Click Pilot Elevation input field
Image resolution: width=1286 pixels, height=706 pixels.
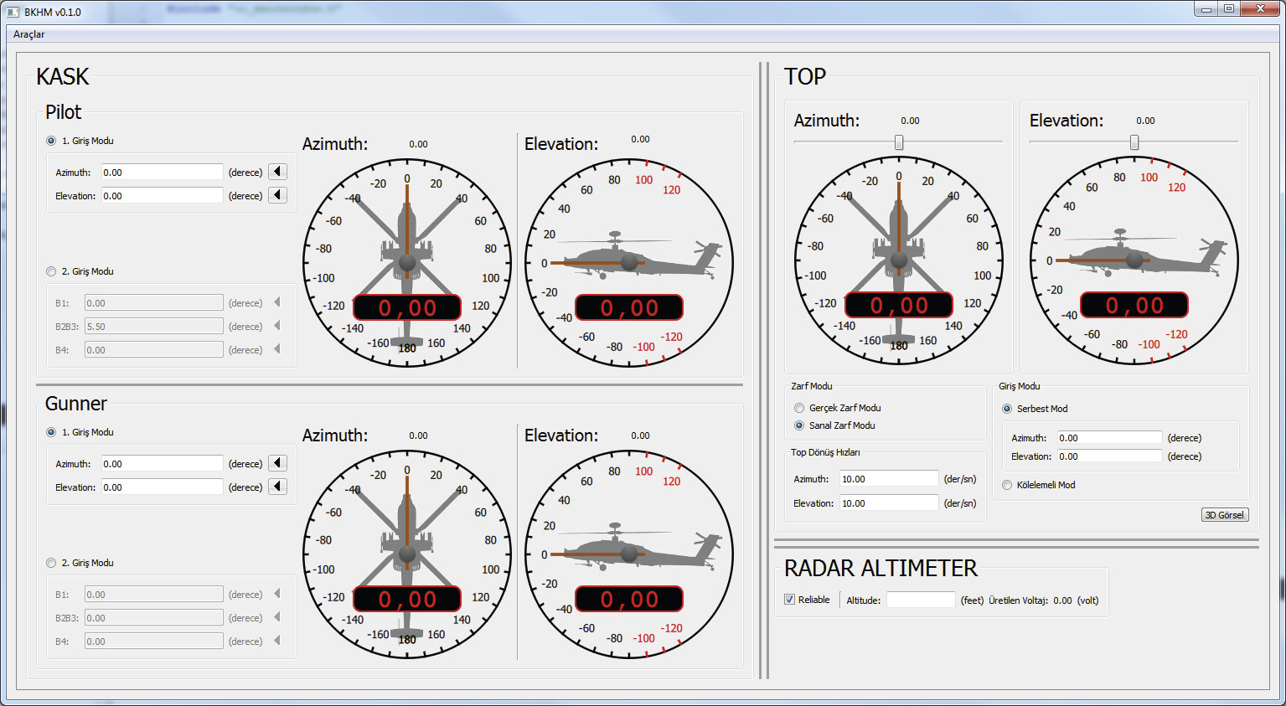point(163,195)
